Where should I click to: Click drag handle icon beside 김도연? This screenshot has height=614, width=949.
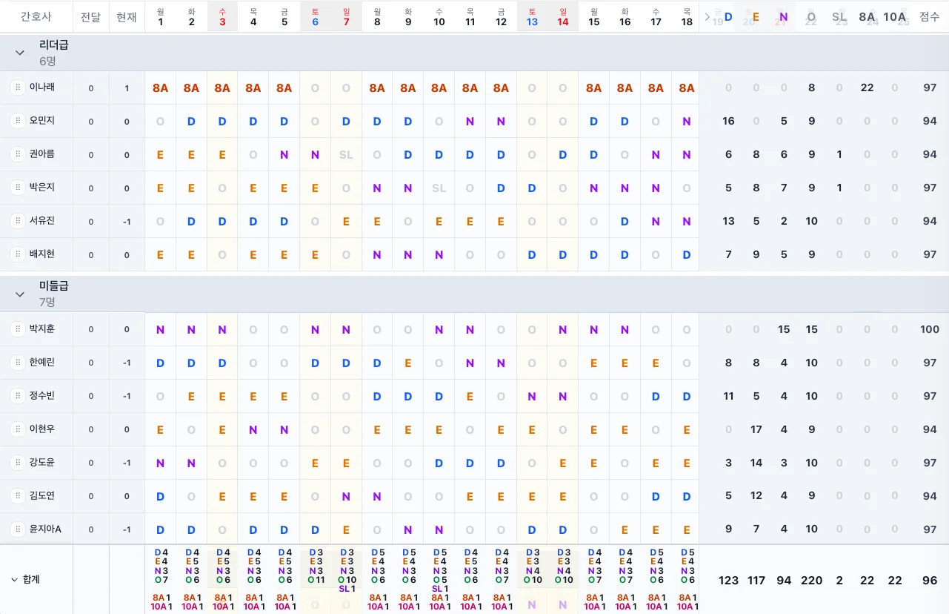17,496
